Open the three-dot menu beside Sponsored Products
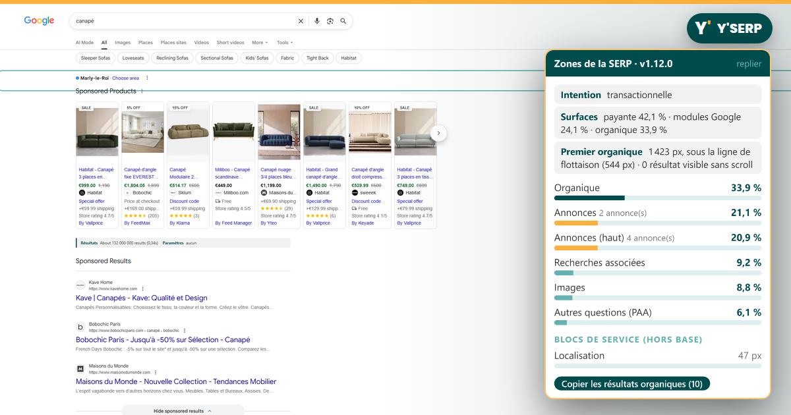The width and height of the screenshot is (791, 415). click(x=142, y=92)
